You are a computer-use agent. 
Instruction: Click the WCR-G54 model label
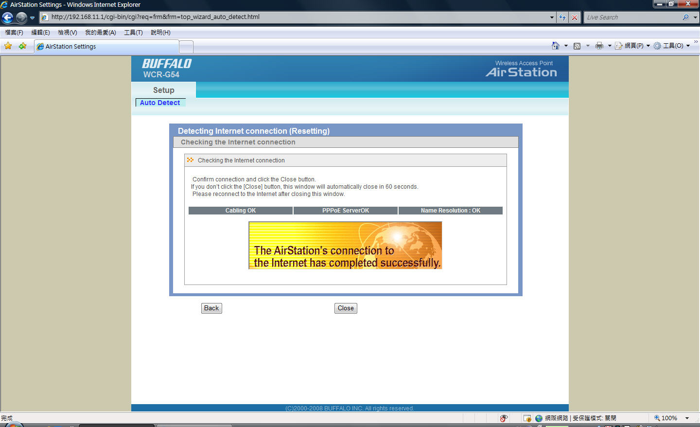[161, 74]
